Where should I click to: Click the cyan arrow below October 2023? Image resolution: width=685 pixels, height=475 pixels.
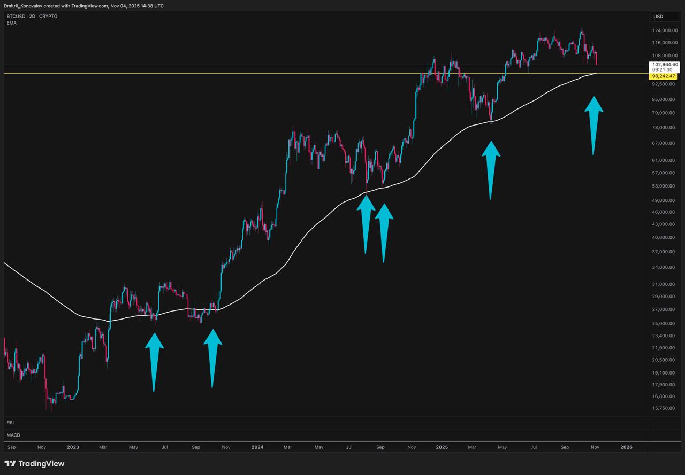point(212,356)
